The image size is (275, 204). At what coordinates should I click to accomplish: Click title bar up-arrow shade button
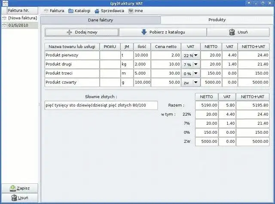249,3
